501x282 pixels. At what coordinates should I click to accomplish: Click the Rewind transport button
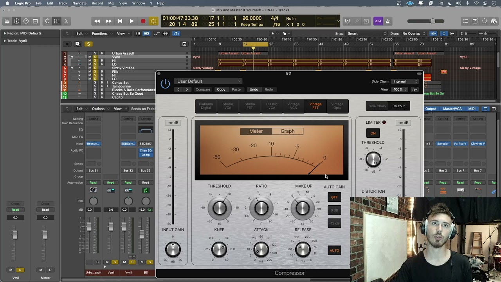click(x=97, y=21)
